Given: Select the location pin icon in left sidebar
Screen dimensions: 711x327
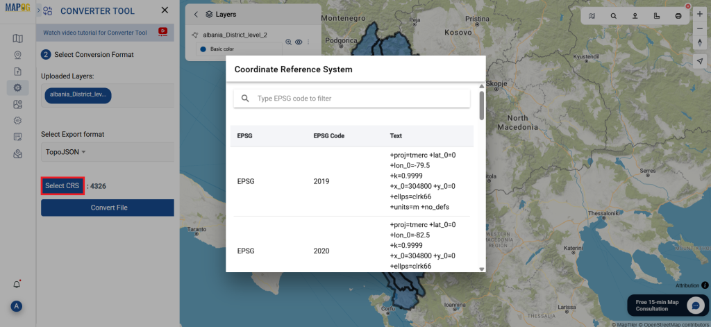Looking at the screenshot, I should [x=17, y=55].
